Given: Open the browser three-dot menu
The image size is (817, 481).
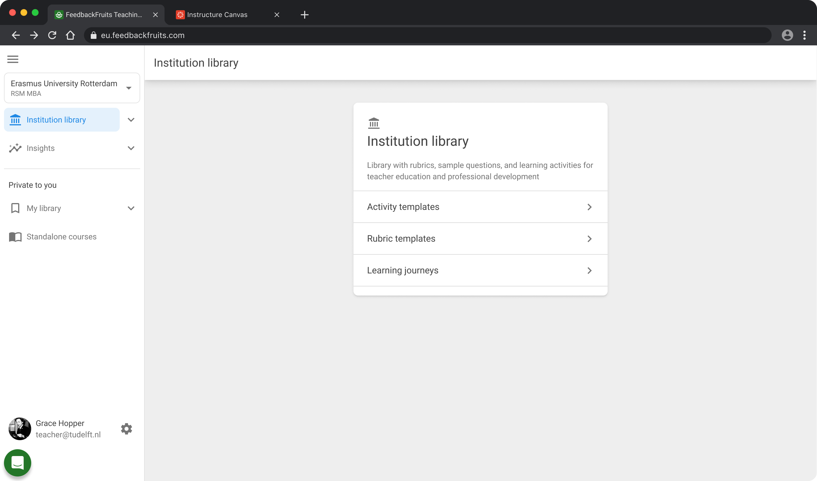Looking at the screenshot, I should coord(804,35).
